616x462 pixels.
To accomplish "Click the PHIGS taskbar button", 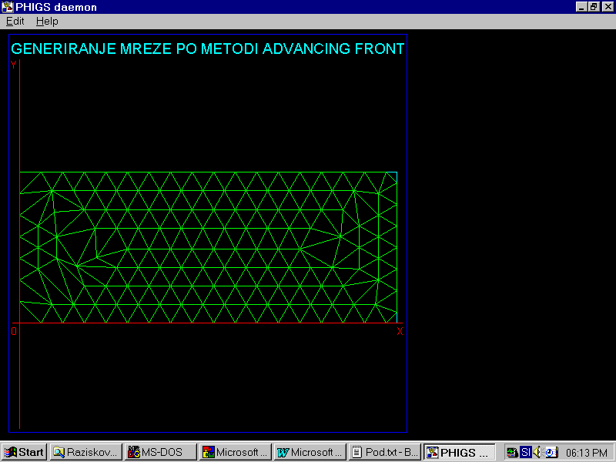I will pos(460,452).
